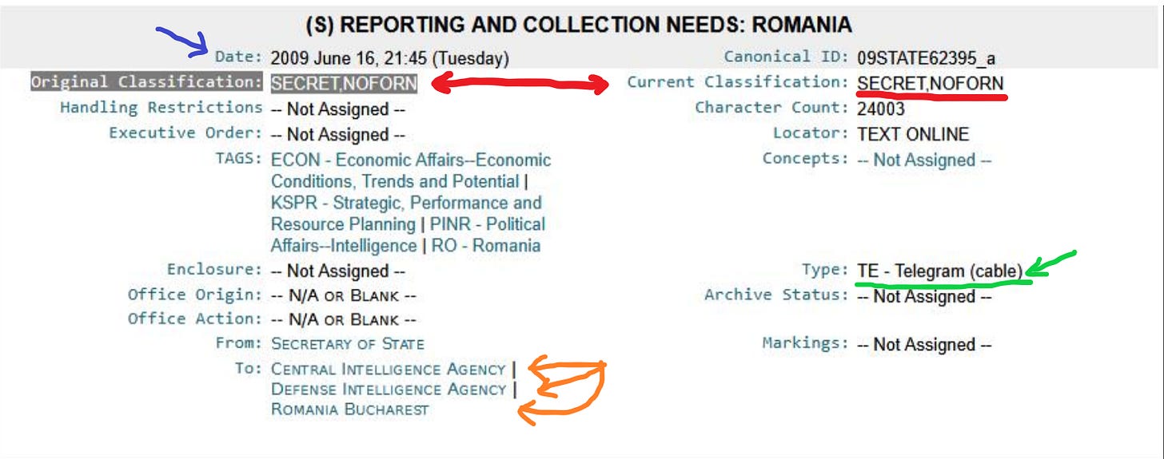Click the Type label
1164x459 pixels.
[x=825, y=269]
